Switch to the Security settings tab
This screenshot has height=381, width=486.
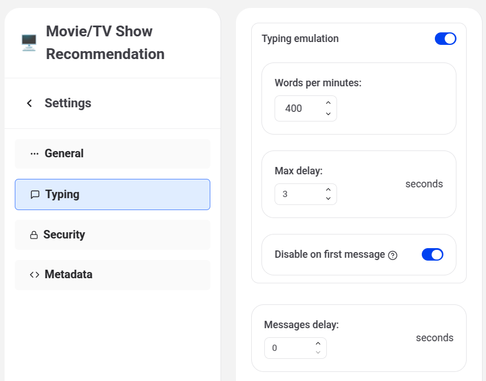click(x=112, y=235)
